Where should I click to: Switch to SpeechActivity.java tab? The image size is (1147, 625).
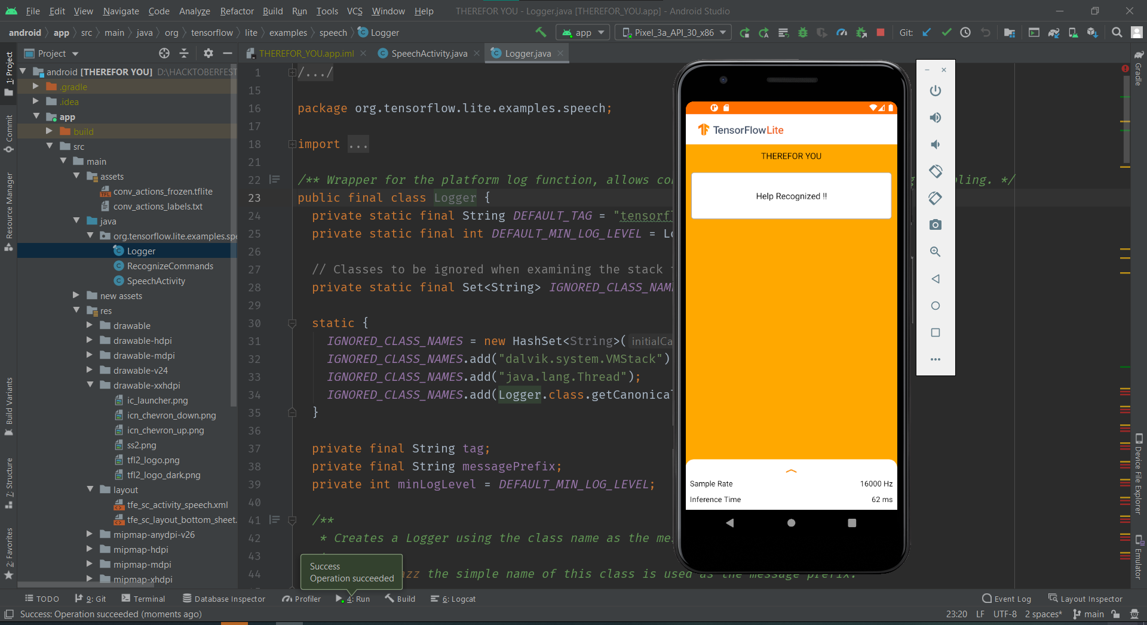(x=429, y=54)
